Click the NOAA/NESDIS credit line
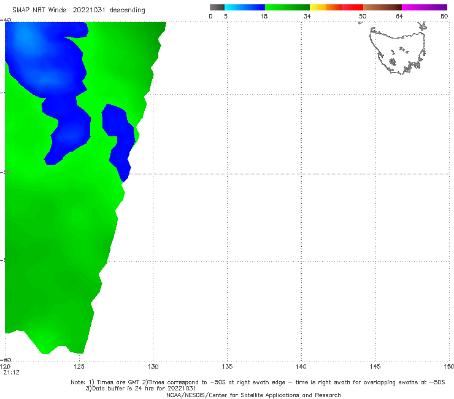Image resolution: width=454 pixels, height=399 pixels. coord(253,395)
